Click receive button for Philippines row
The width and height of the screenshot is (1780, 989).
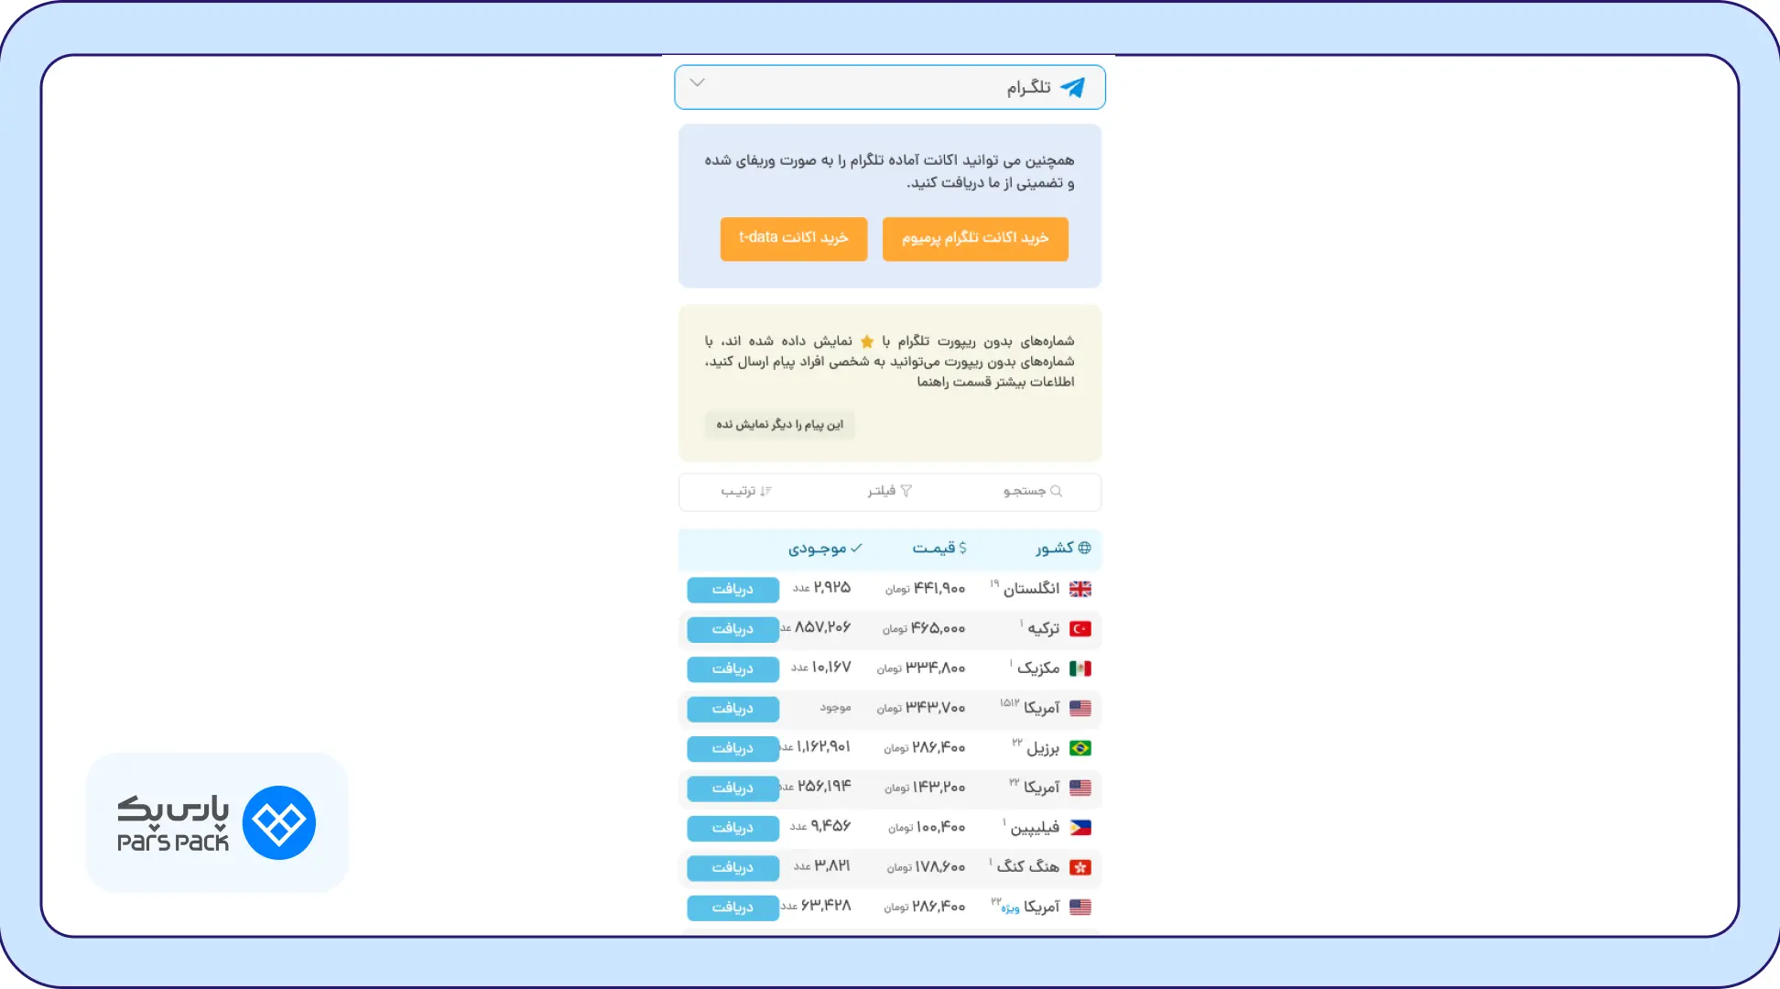click(733, 828)
